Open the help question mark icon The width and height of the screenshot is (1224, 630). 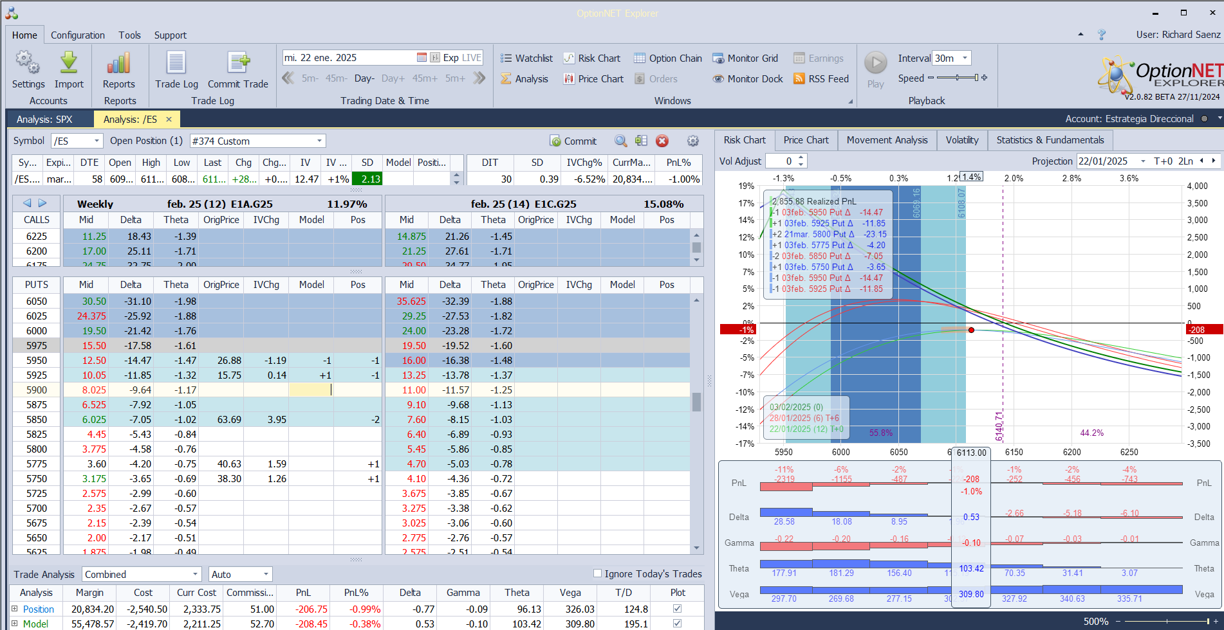(x=1102, y=35)
